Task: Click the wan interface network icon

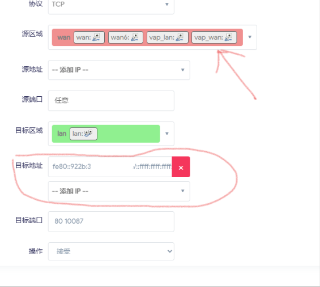Action: [96, 37]
